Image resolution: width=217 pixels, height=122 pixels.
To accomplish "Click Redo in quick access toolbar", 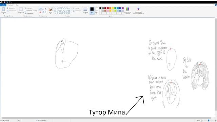I will pyautogui.click(x=9, y=2).
